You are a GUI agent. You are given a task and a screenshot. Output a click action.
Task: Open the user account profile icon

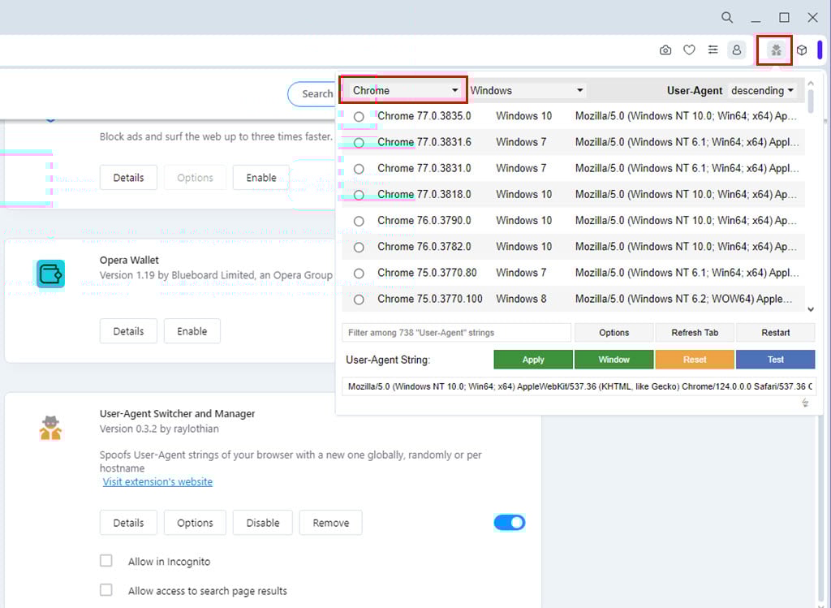(x=737, y=50)
